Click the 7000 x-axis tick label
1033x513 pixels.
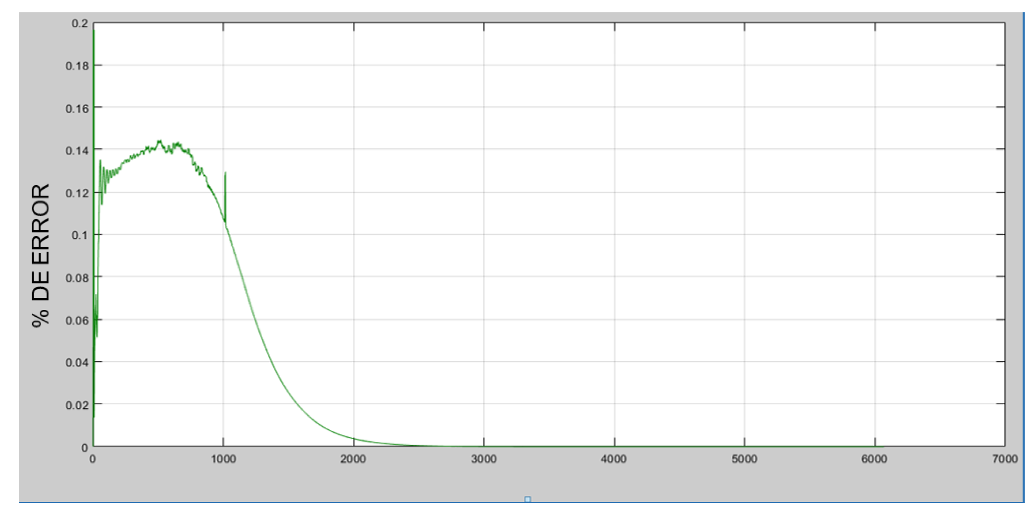(1005, 459)
